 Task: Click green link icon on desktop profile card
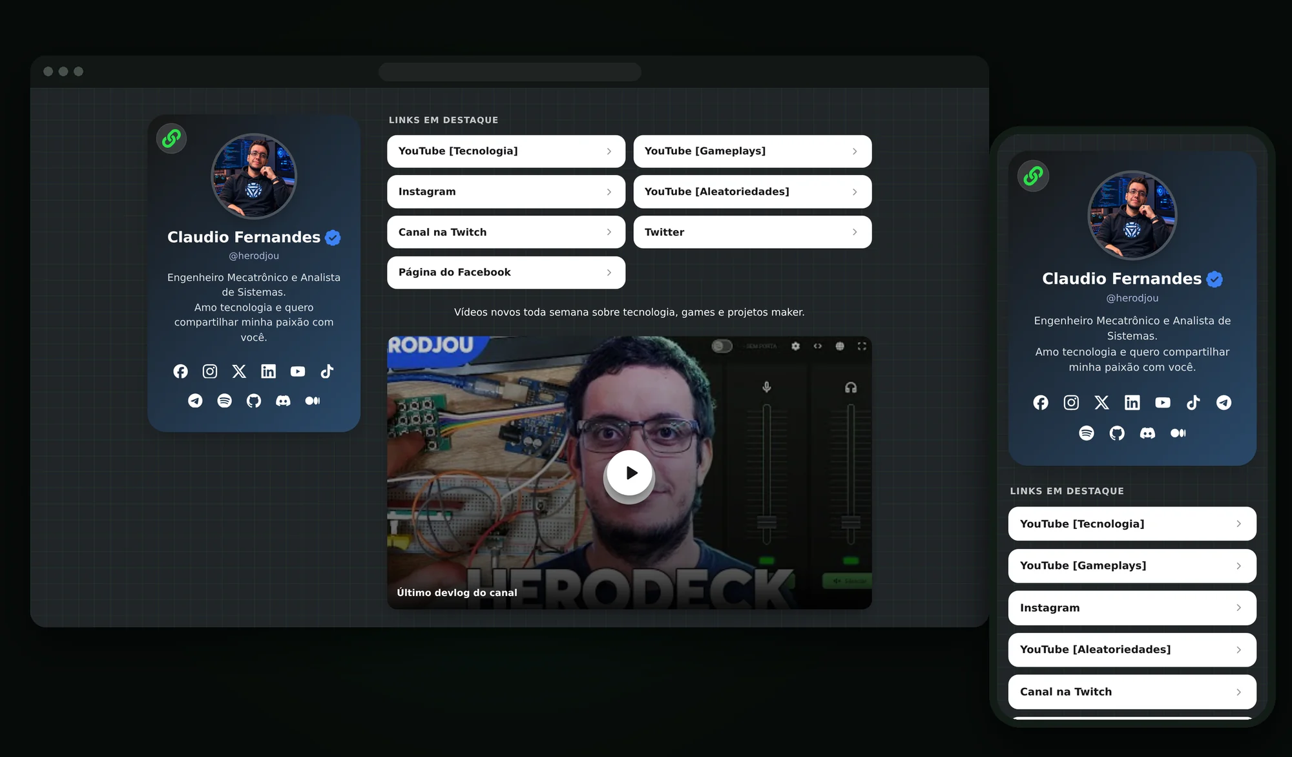[171, 138]
